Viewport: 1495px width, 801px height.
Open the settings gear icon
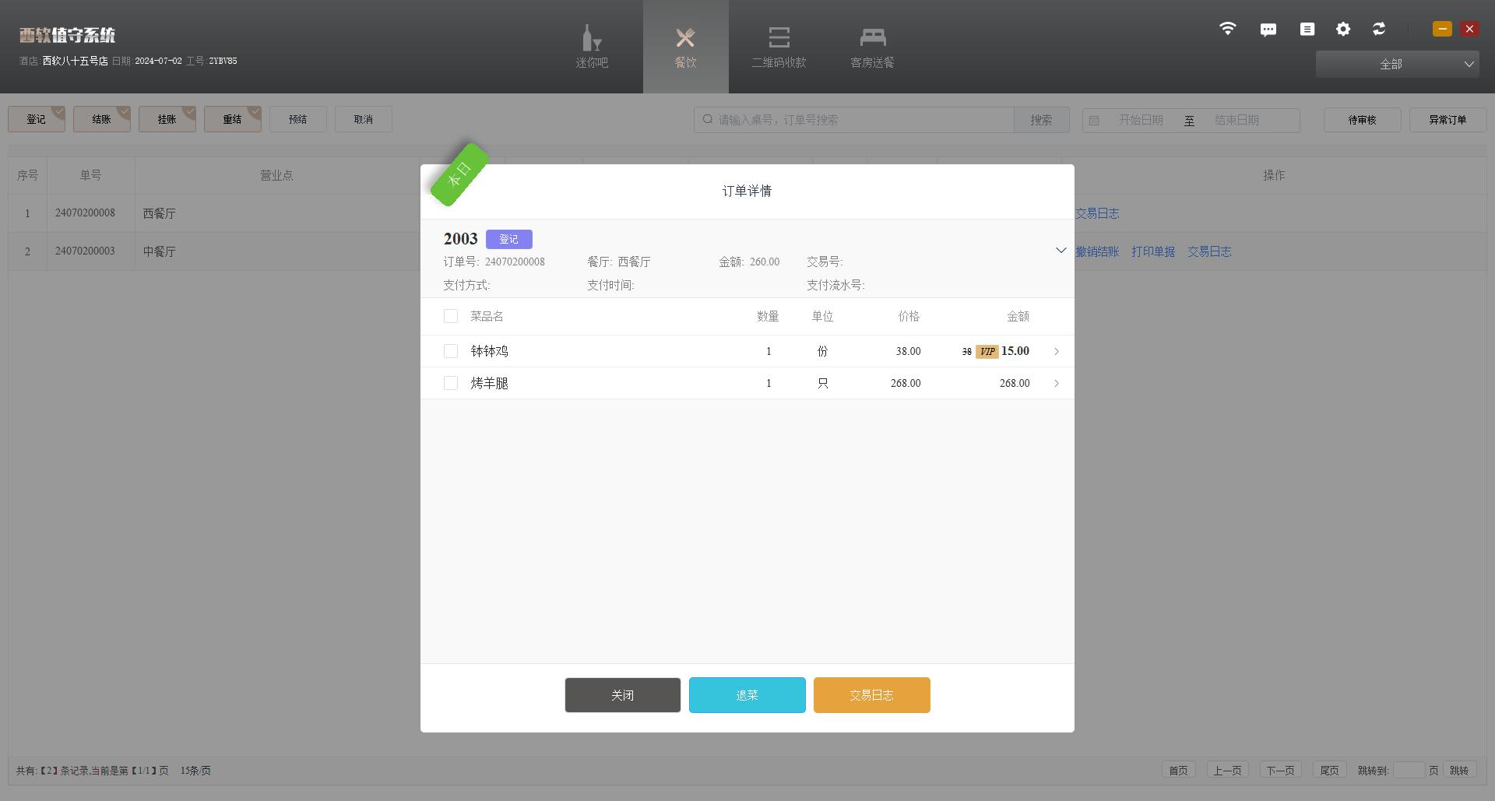coord(1343,29)
